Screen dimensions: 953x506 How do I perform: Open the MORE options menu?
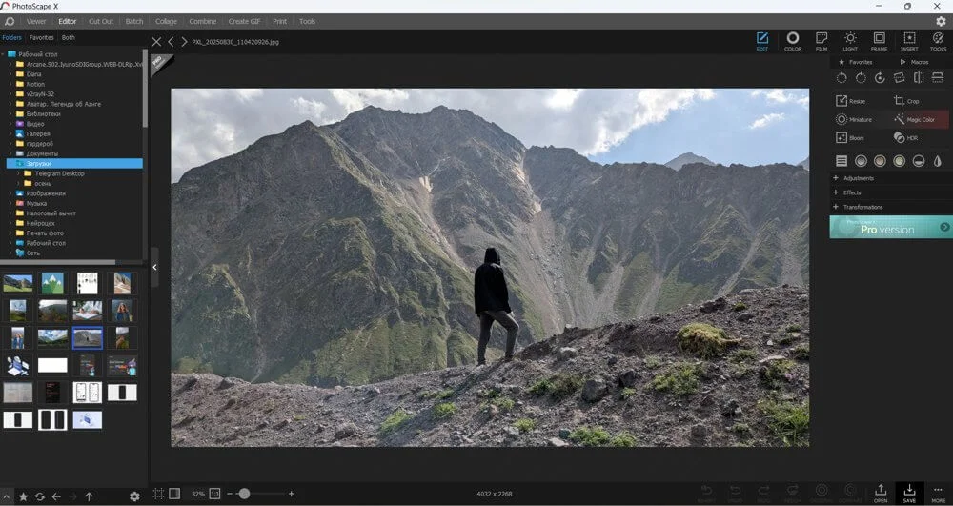coord(938,494)
